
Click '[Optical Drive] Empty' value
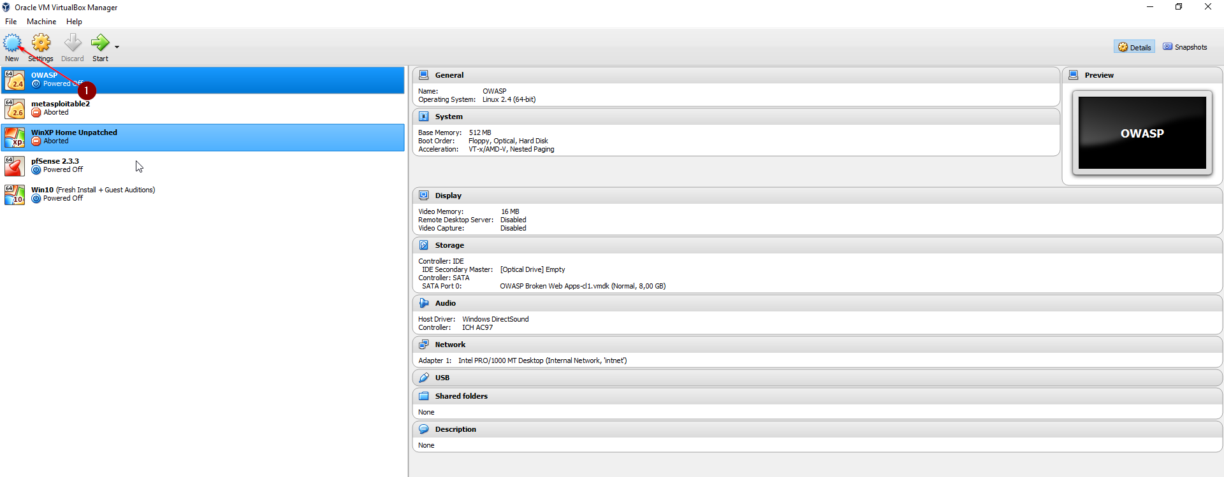point(532,269)
